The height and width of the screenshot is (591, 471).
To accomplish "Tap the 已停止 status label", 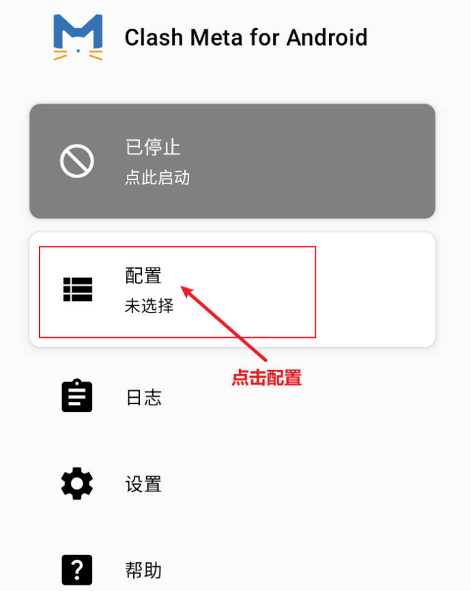I will point(153,147).
